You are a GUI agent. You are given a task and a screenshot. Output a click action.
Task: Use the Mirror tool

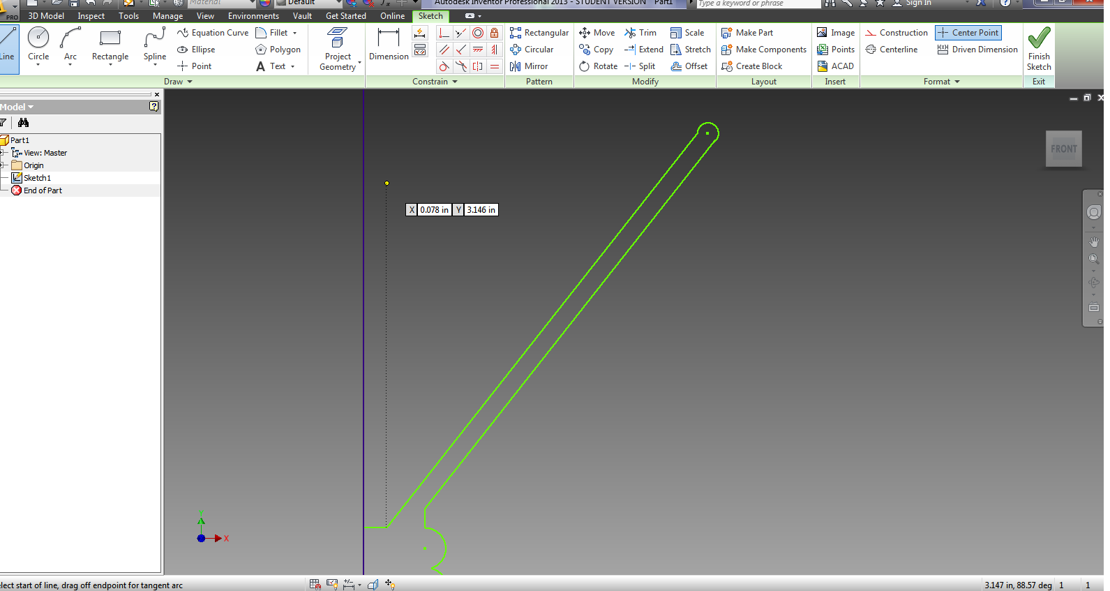point(529,66)
